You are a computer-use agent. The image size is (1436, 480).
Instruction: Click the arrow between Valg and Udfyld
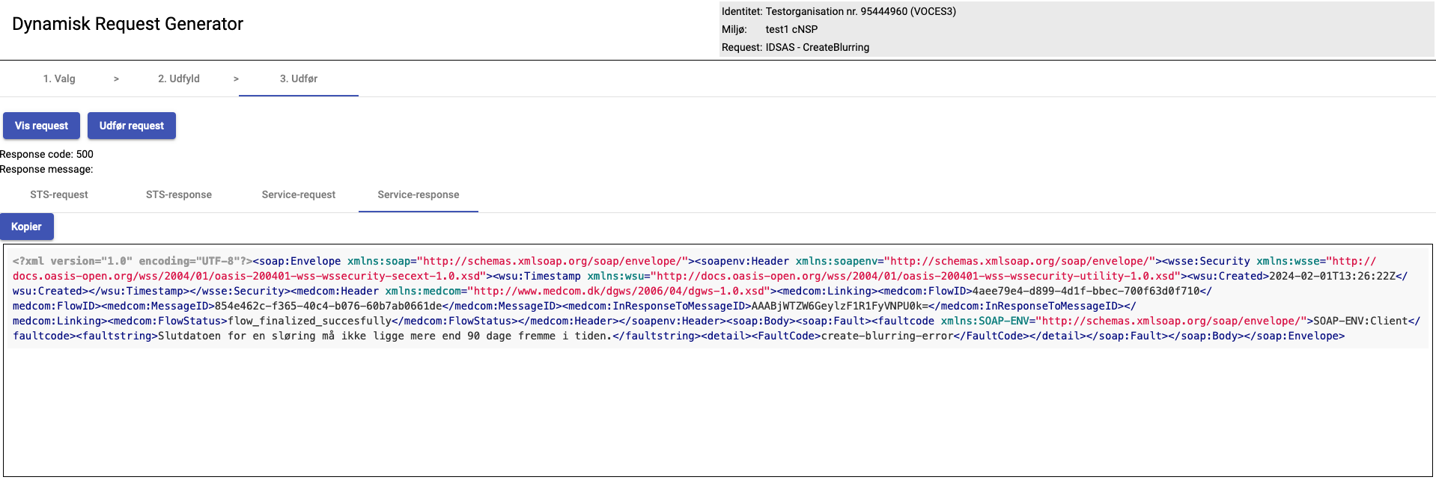click(x=116, y=79)
